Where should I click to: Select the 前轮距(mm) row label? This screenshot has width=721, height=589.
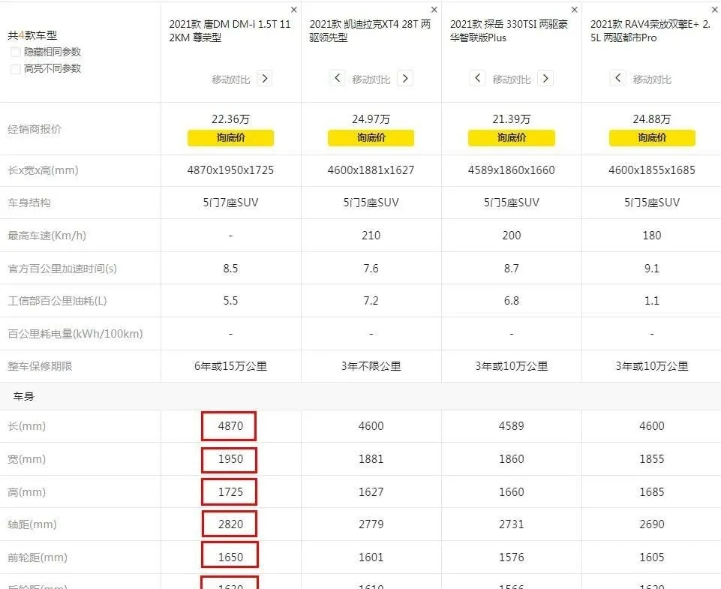click(38, 557)
